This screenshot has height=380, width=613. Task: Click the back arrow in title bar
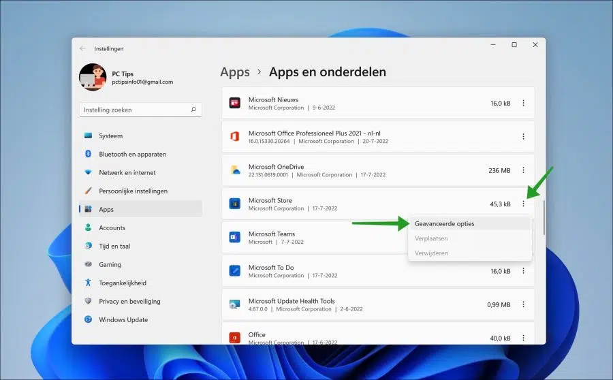(x=82, y=48)
